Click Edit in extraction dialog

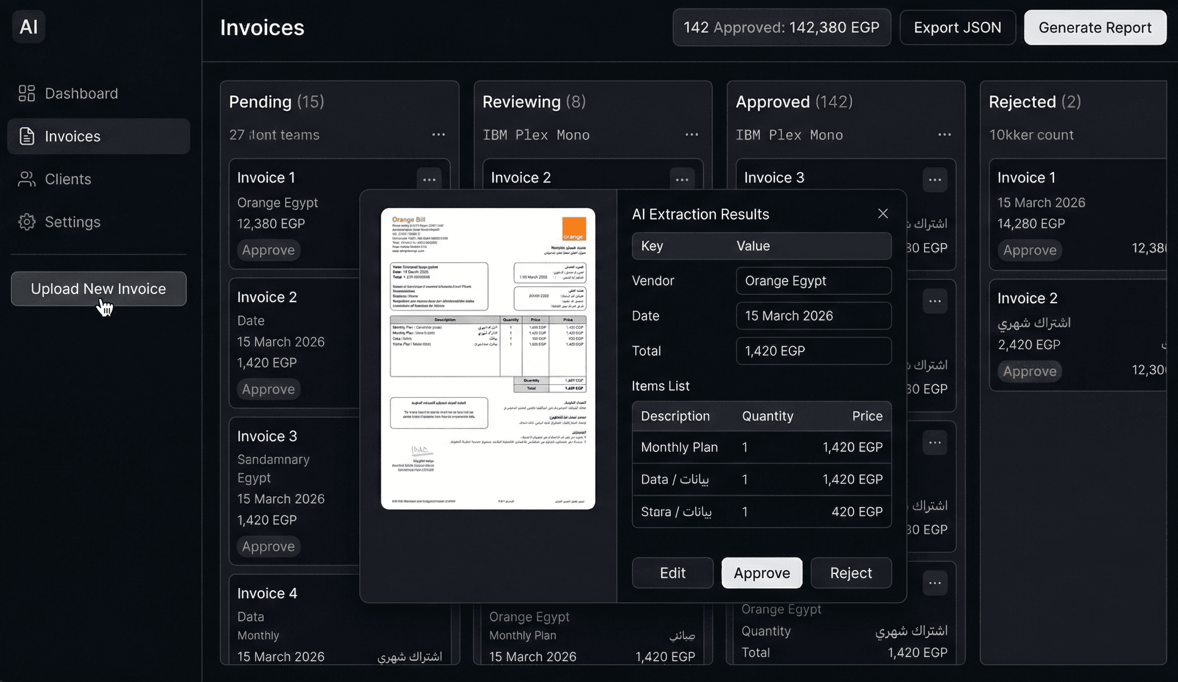coord(672,573)
